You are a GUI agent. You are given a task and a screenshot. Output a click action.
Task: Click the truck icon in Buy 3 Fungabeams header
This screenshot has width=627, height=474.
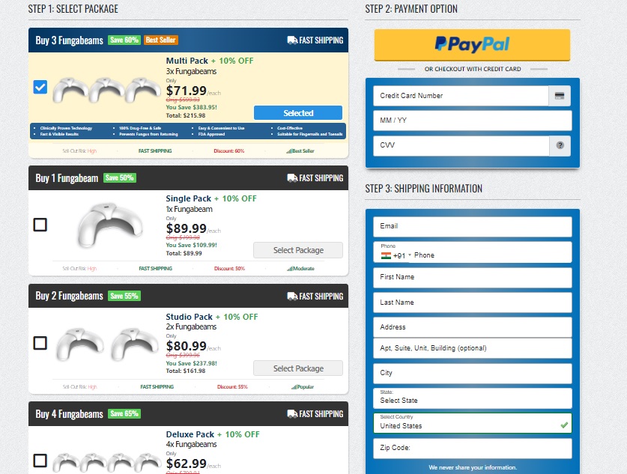click(291, 40)
